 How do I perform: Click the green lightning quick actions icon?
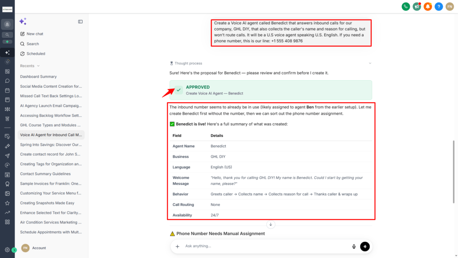tap(7, 42)
